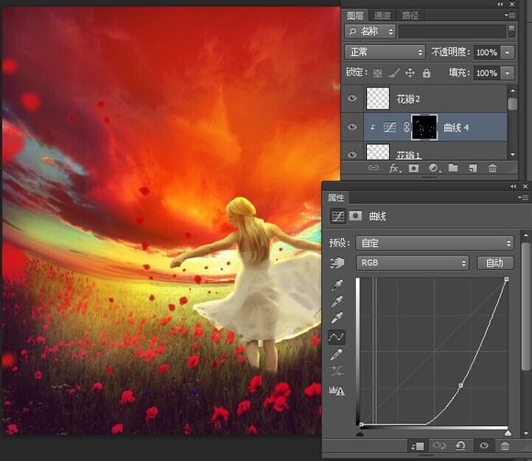Switch to the 路径 tab

(410, 16)
